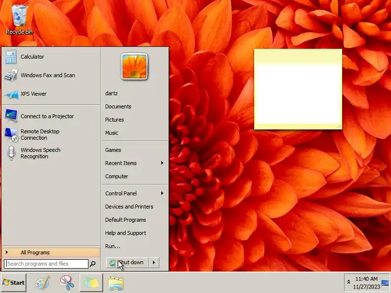Expand the Recent Items submenu arrow
Image resolution: width=391 pixels, height=293 pixels.
(162, 163)
